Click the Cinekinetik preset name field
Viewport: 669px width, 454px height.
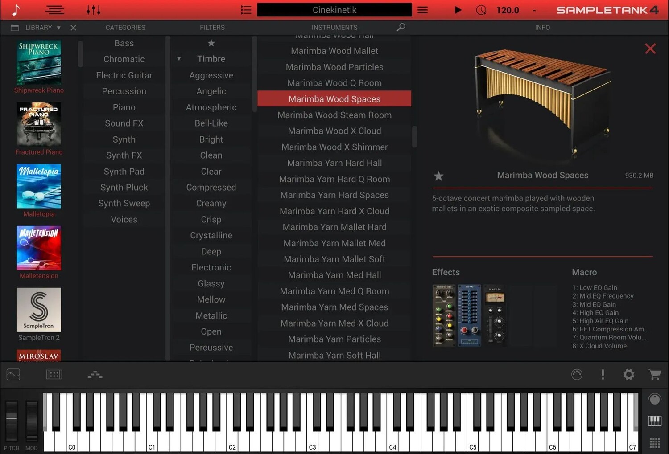(334, 10)
